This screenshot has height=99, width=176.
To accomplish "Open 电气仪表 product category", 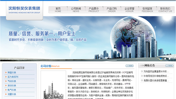I will pyautogui.click(x=12, y=90).
